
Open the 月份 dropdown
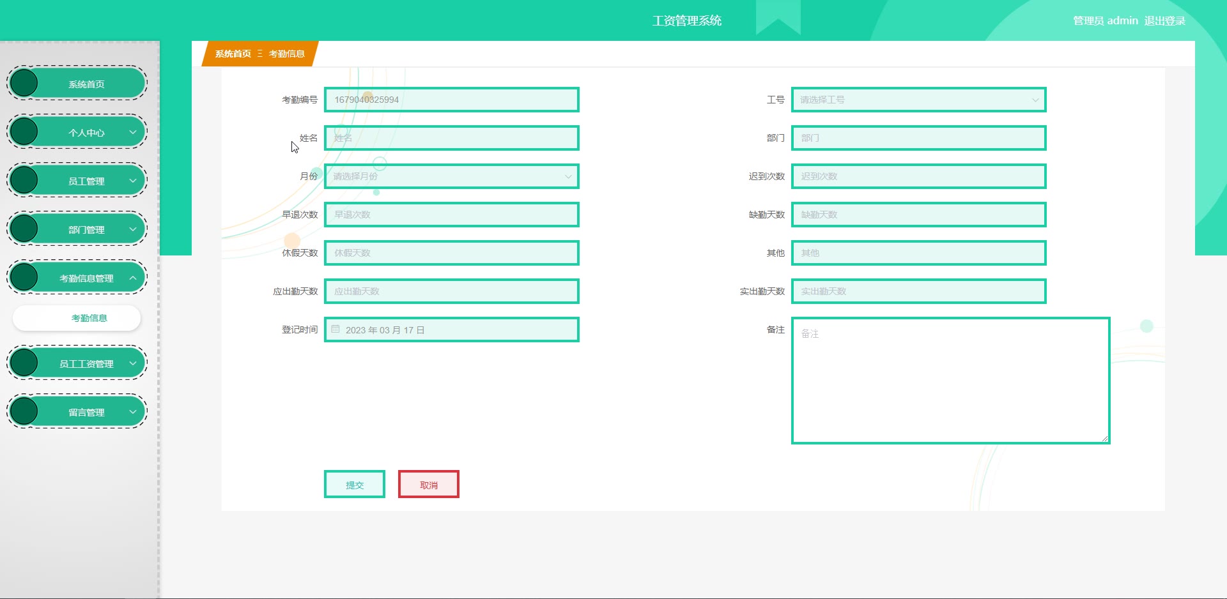tap(451, 176)
